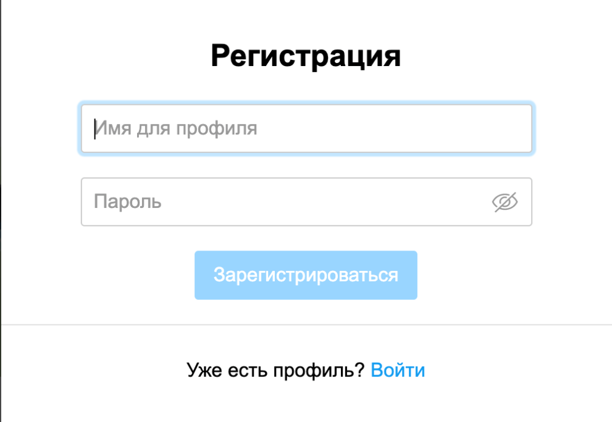This screenshot has width=612, height=422.
Task: Activate the highlighted username text box
Action: tap(306, 128)
